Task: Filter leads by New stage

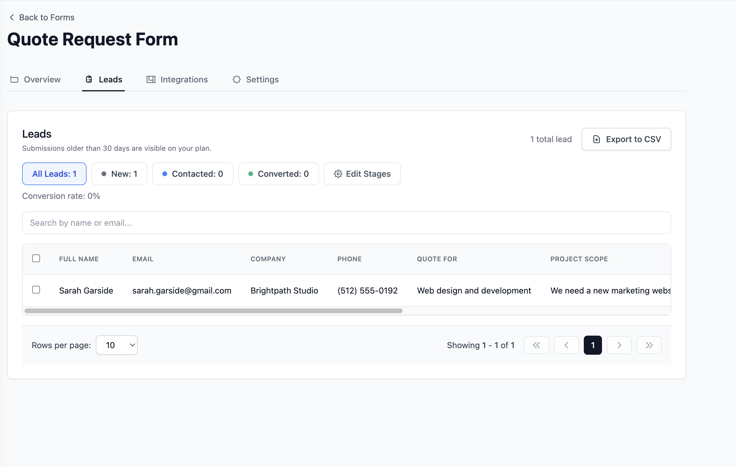Action: (119, 174)
